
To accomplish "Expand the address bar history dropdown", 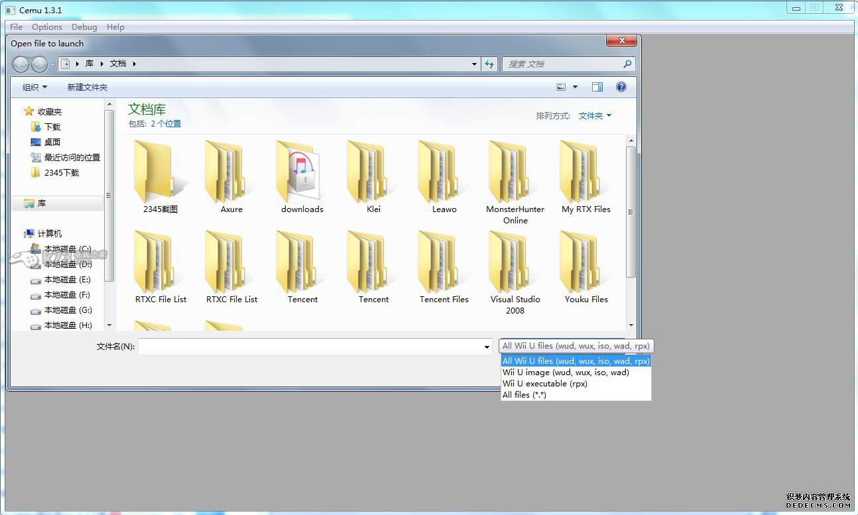I will 474,64.
